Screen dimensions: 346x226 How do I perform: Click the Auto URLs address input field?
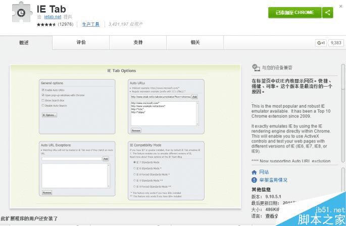[x=161, y=97]
